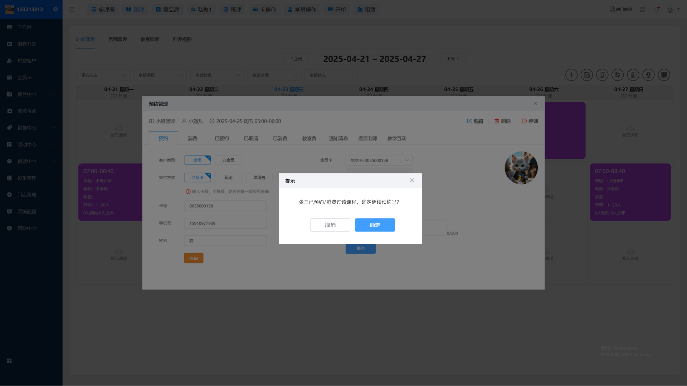687x386 pixels.
Task: Open the 圣心总店 store dropdown
Action: [x=103, y=75]
